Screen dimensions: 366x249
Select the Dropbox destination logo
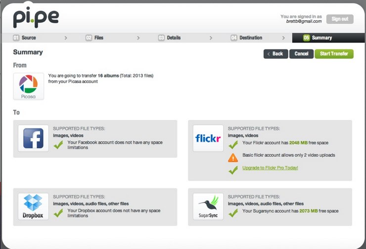[x=33, y=207]
